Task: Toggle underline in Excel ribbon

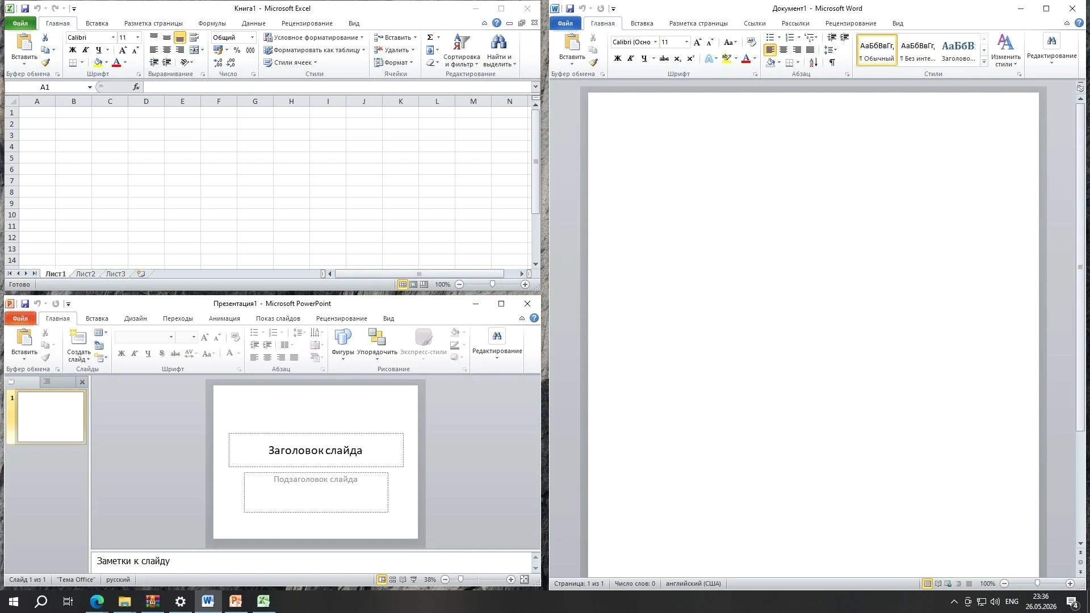Action: pos(98,50)
